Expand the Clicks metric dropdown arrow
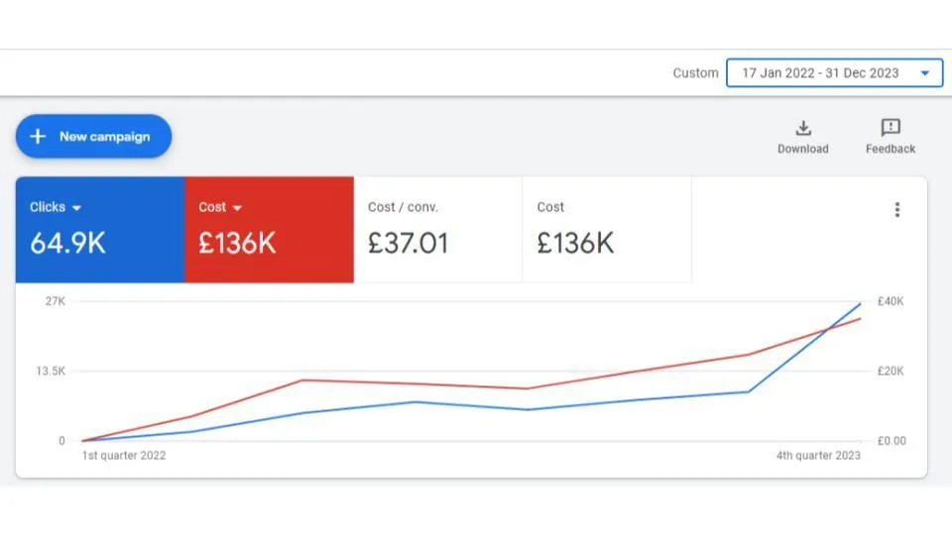The image size is (952, 535). point(76,208)
